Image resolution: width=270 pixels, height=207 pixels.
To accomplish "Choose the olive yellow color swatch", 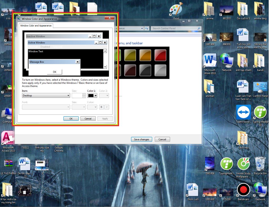I will tap(130, 55).
